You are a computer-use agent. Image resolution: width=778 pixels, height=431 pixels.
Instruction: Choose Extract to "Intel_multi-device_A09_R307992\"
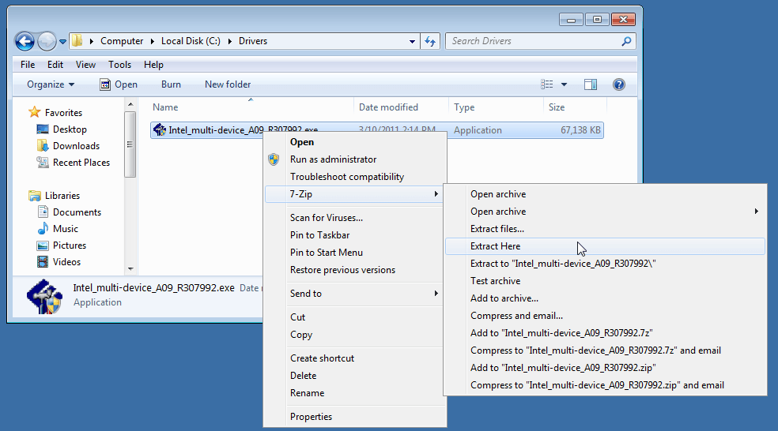605,264
